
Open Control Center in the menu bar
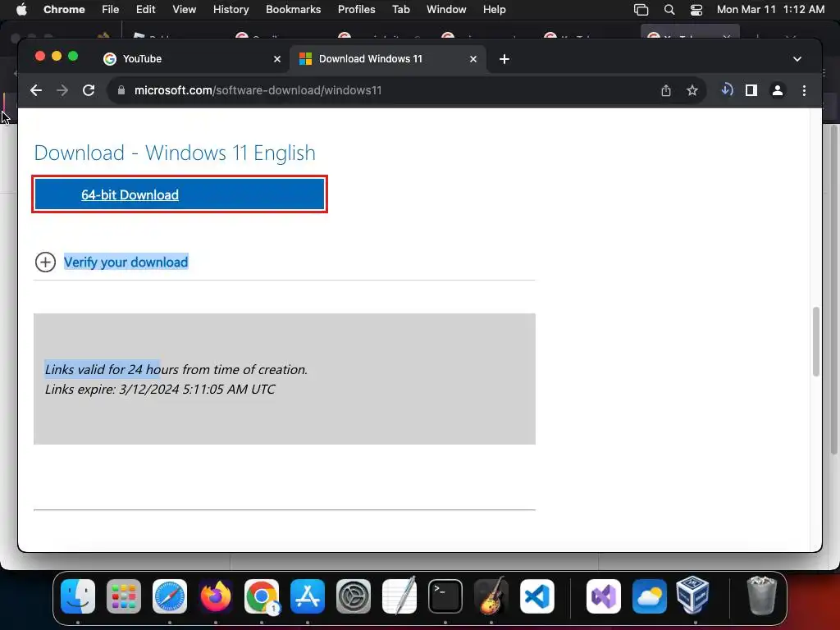696,9
